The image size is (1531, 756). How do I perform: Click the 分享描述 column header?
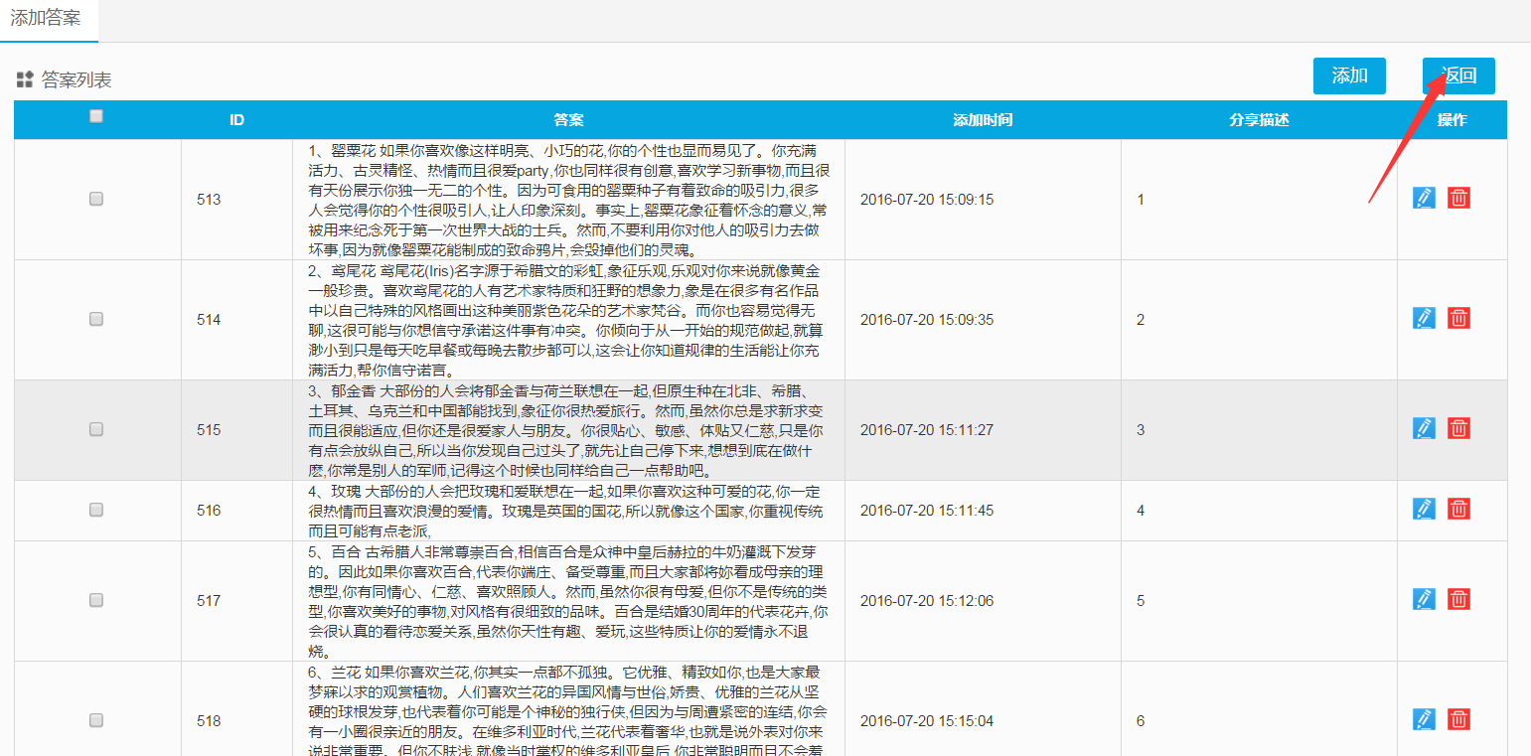click(x=1259, y=120)
